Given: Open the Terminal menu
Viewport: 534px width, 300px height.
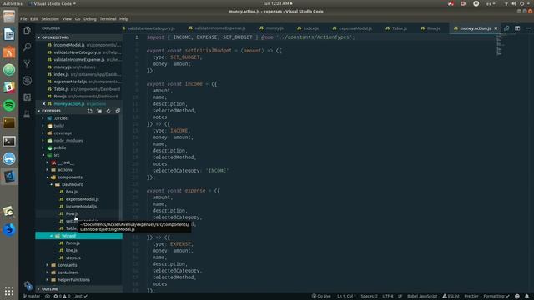Looking at the screenshot, I should coord(108,19).
